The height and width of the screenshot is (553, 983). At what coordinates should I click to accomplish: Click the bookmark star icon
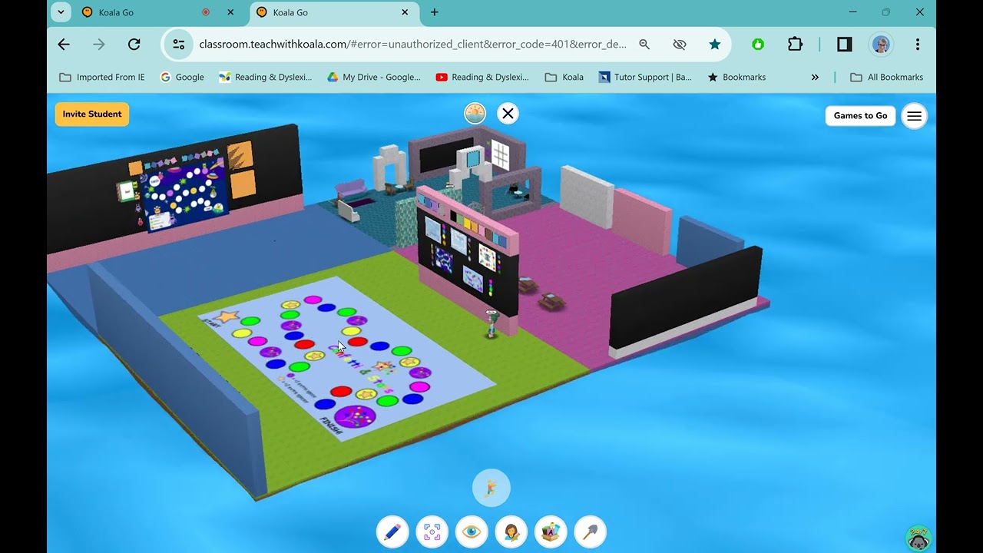[715, 45]
